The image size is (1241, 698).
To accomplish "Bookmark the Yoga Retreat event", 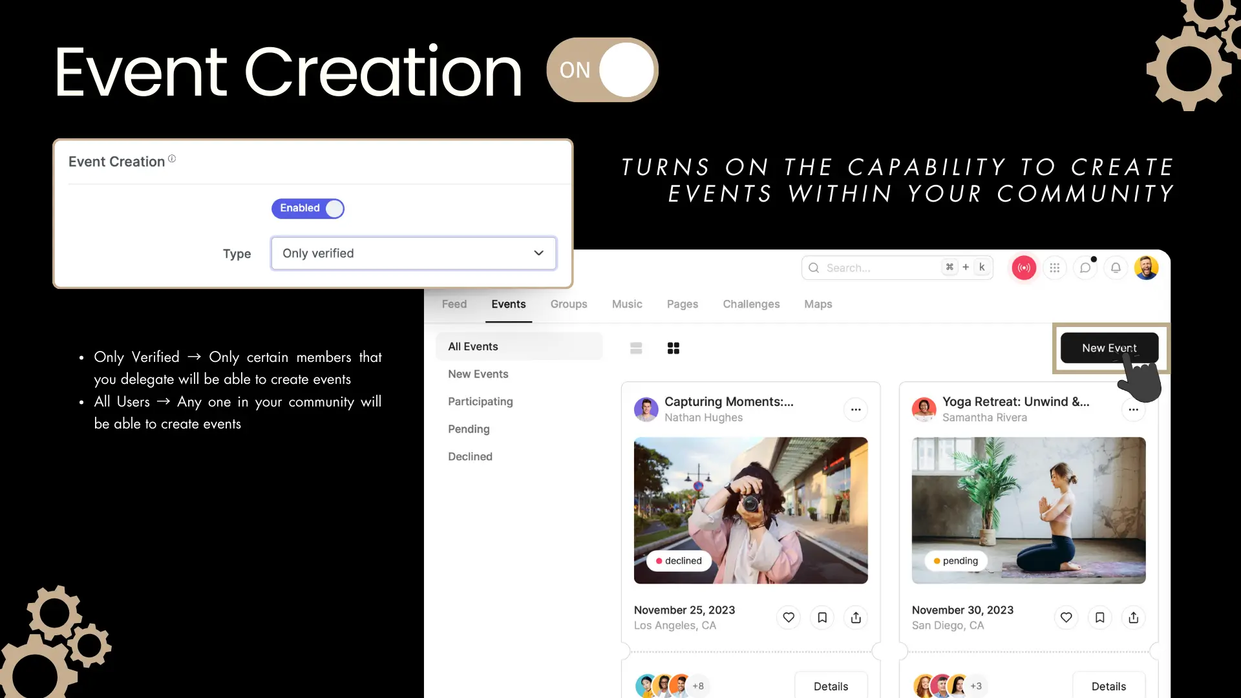I will tap(1100, 618).
